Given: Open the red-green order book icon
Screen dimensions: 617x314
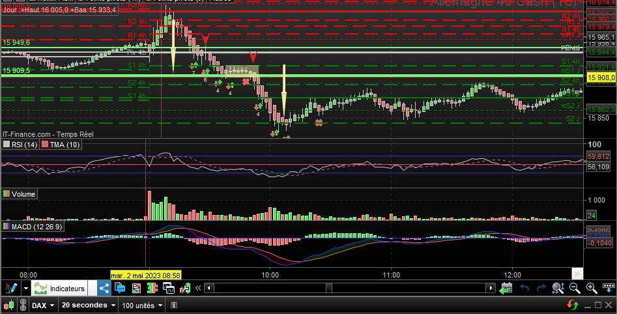Looking at the screenshot, I should (152, 289).
